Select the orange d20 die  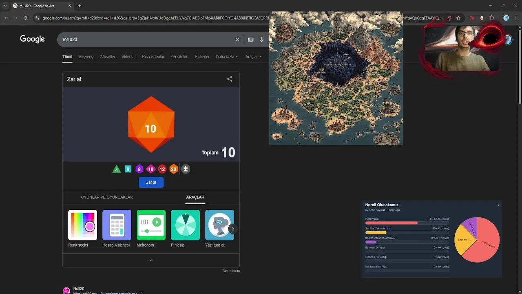point(174,169)
